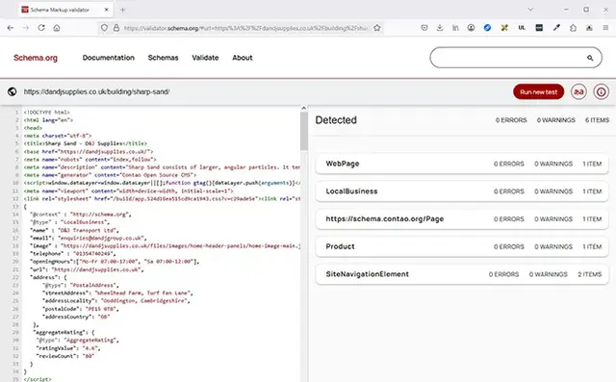Viewport: 616px width, 382px height.
Task: Expand the Product result row
Action: pos(462,246)
